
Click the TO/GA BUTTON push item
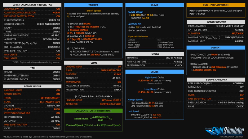tap(32, 109)
